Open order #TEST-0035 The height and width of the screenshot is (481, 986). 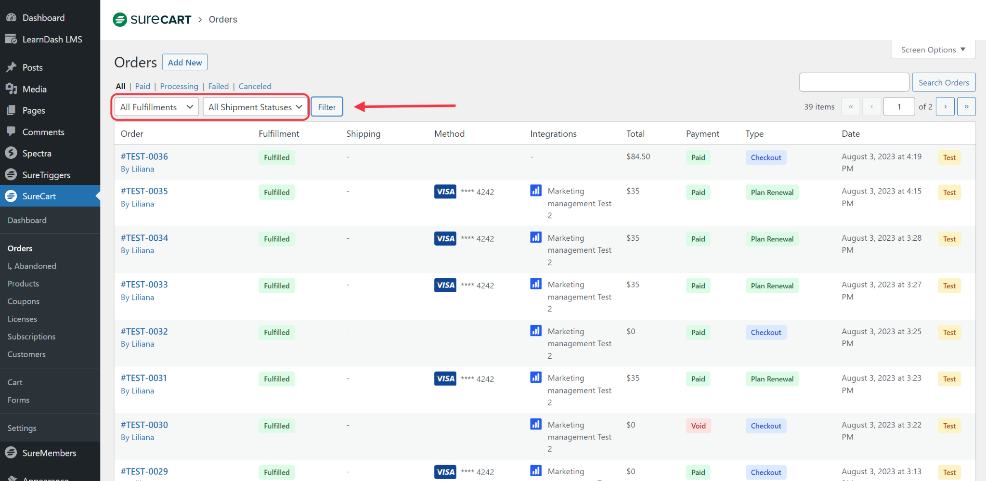coord(144,191)
